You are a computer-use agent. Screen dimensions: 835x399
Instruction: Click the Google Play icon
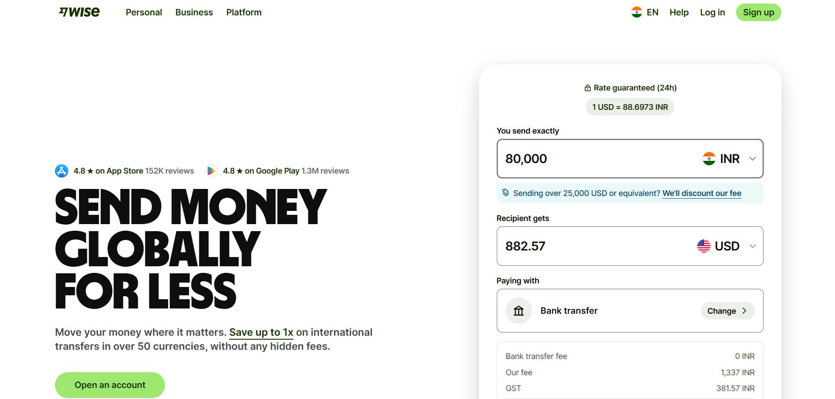pyautogui.click(x=211, y=171)
